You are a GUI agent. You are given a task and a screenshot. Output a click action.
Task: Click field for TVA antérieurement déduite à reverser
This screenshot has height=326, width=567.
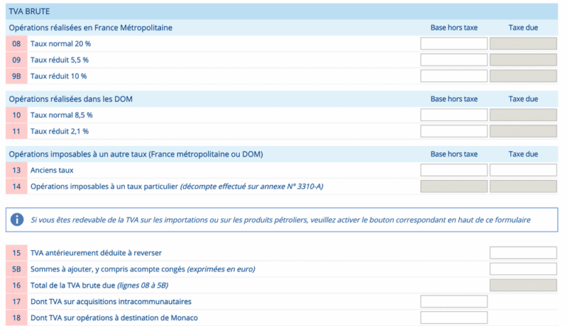523,253
